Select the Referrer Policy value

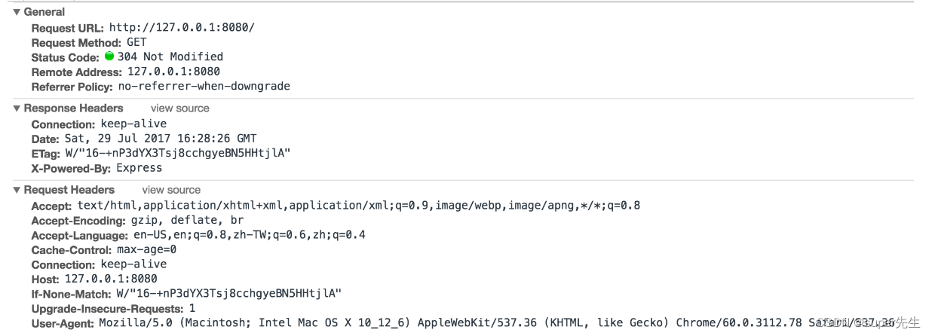(x=204, y=86)
